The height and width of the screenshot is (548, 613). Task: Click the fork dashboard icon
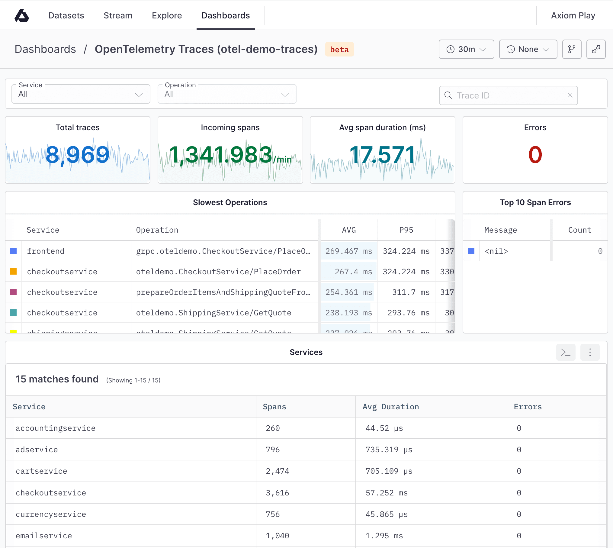coord(572,49)
